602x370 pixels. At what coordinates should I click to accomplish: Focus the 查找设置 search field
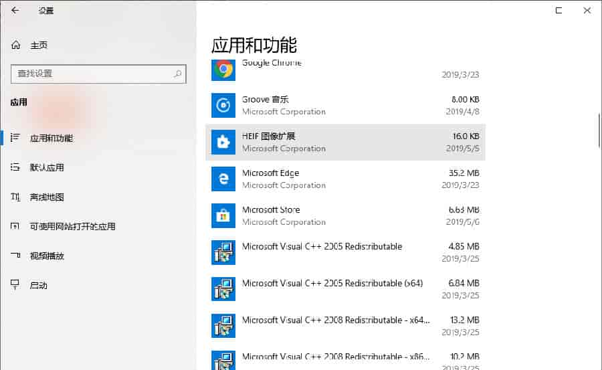tap(99, 74)
